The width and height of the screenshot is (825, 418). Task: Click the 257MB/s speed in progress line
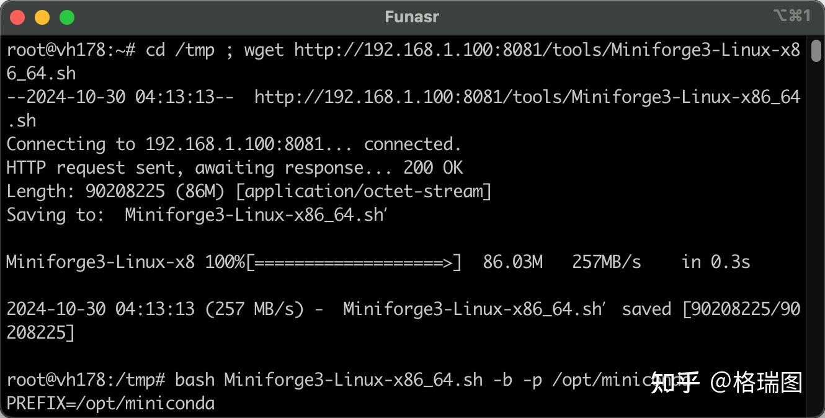pyautogui.click(x=606, y=262)
